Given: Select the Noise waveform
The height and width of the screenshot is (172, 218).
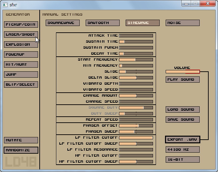Looking at the screenshot, I should tap(183, 23).
